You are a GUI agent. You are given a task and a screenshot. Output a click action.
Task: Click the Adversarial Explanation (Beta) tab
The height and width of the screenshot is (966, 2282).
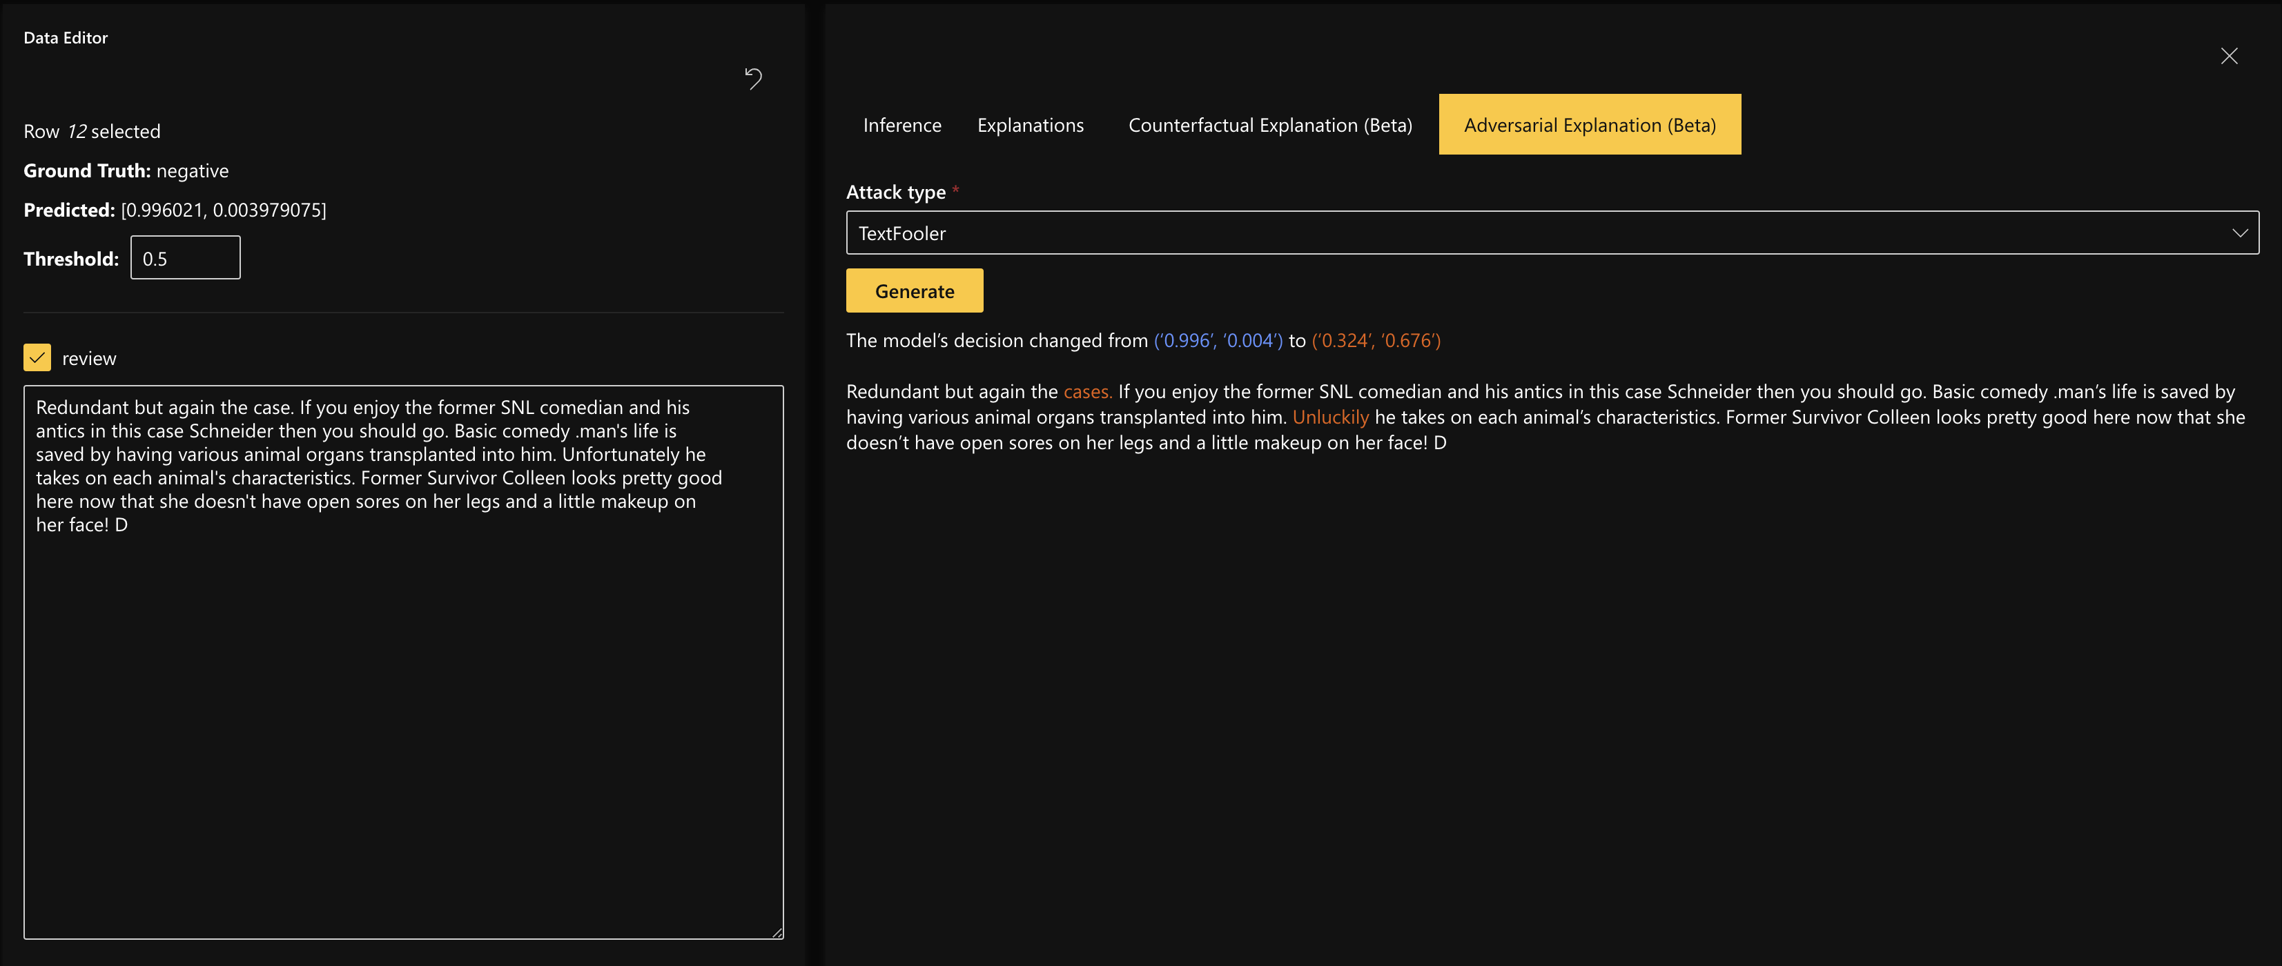point(1589,125)
